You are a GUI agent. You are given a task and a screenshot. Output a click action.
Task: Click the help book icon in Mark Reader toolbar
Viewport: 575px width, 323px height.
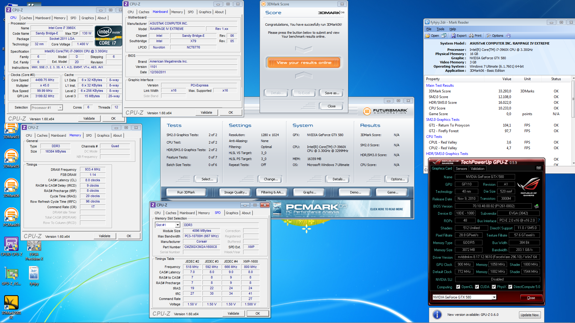coord(508,36)
